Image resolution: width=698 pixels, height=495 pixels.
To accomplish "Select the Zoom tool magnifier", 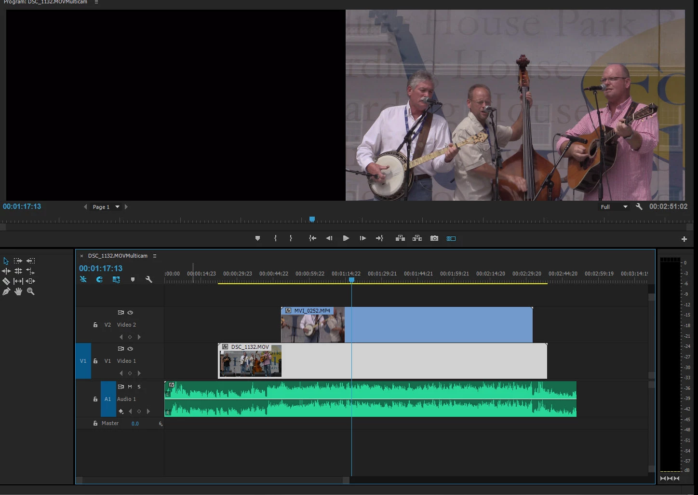I will click(x=31, y=291).
